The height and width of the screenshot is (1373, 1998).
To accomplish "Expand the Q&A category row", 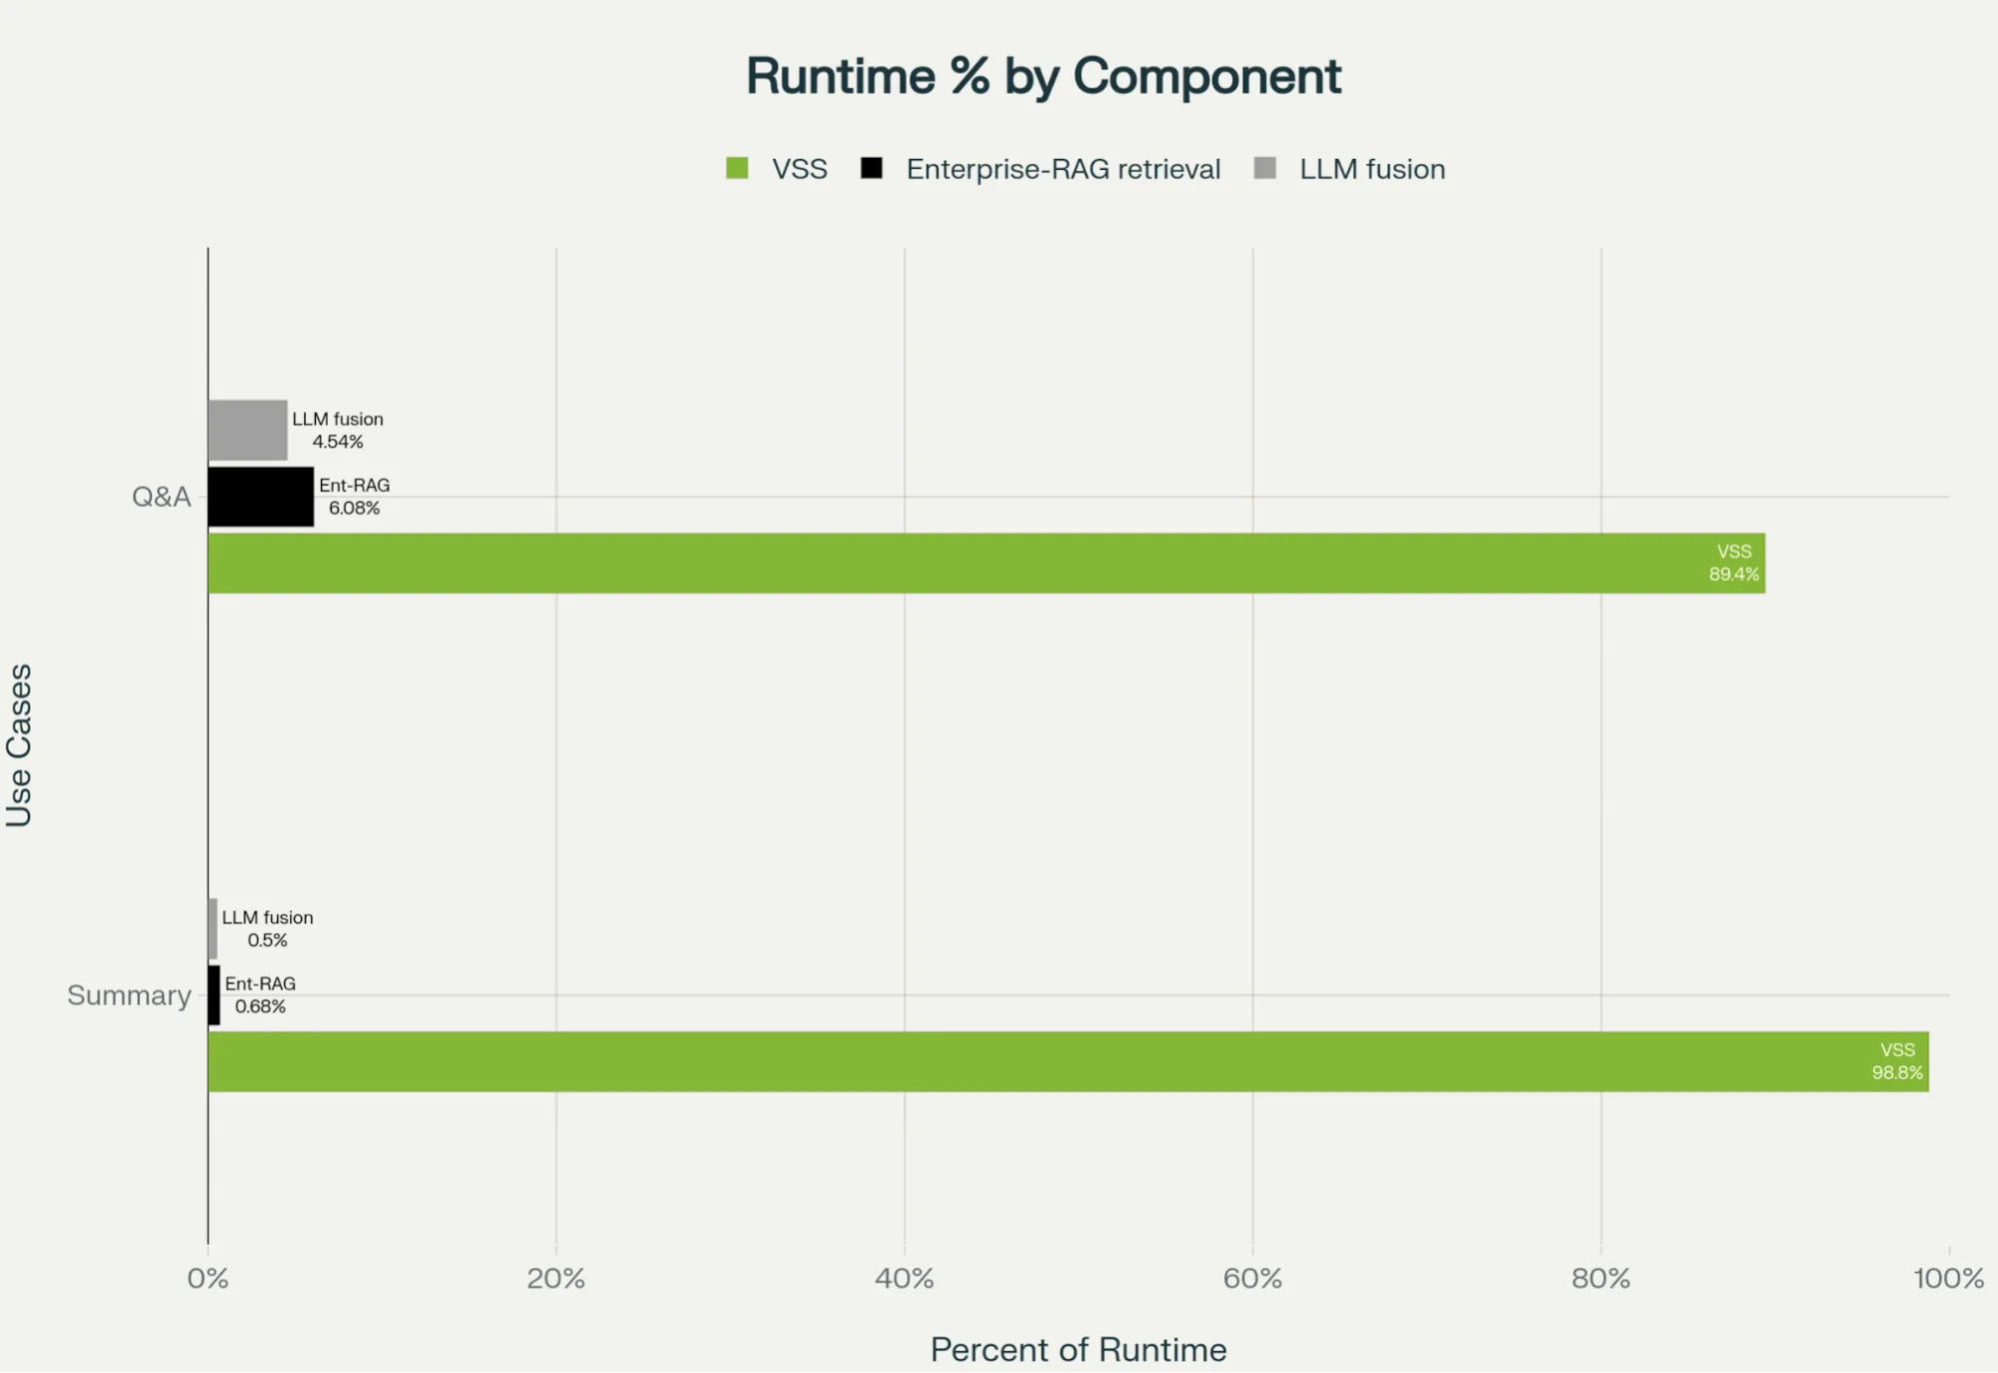I will click(160, 496).
